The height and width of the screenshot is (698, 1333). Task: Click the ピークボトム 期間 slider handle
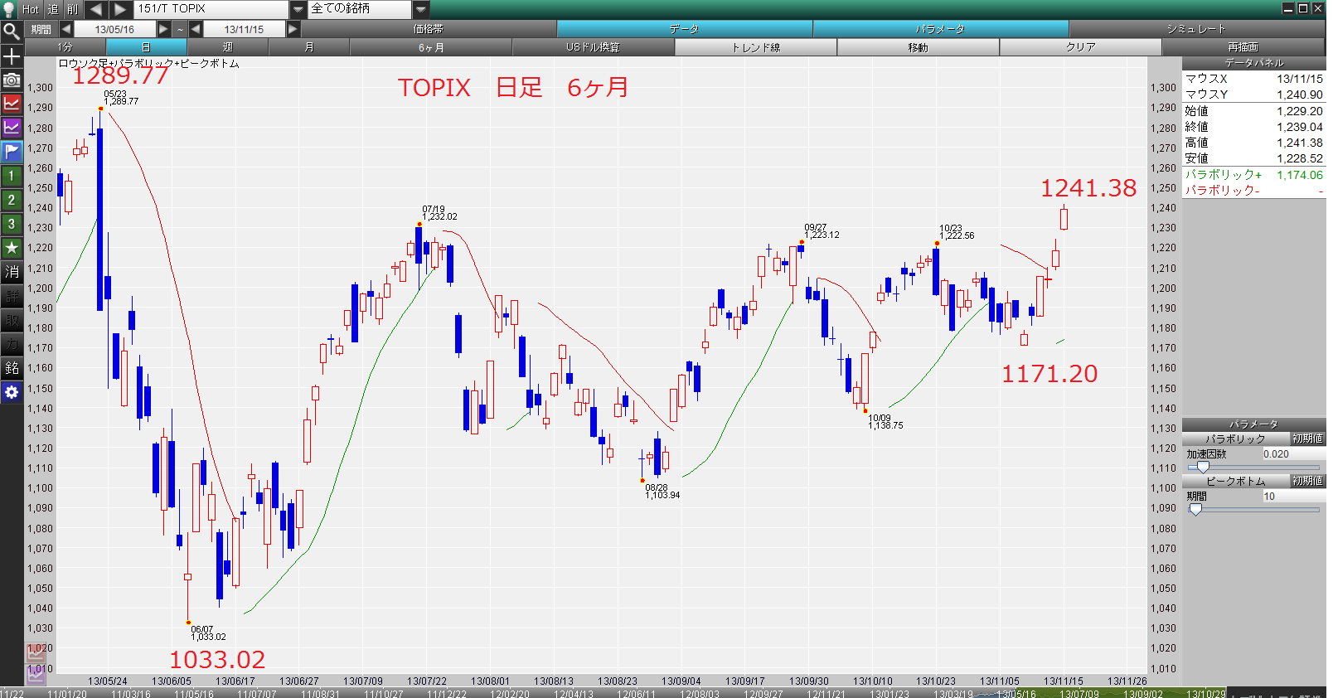click(x=1195, y=509)
